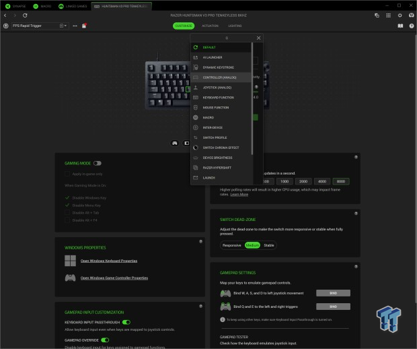This screenshot has width=417, height=349.
Task: Go forward with the right arrow
Action: [x=15, y=15]
